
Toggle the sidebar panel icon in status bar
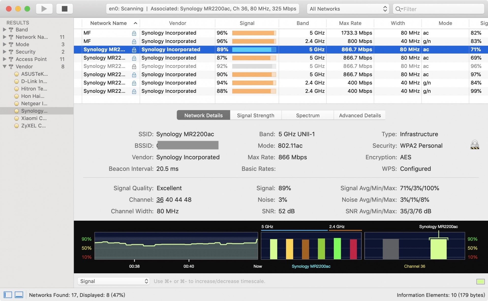[x=8, y=295]
